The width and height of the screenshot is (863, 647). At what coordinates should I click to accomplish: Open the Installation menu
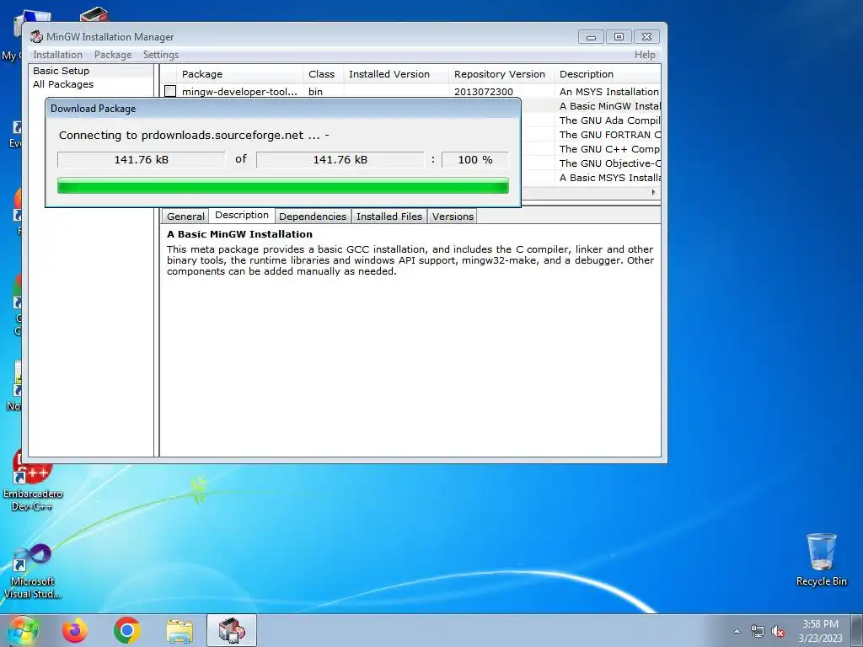click(58, 55)
